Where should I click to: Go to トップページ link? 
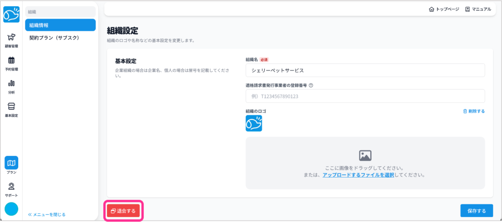[444, 9]
